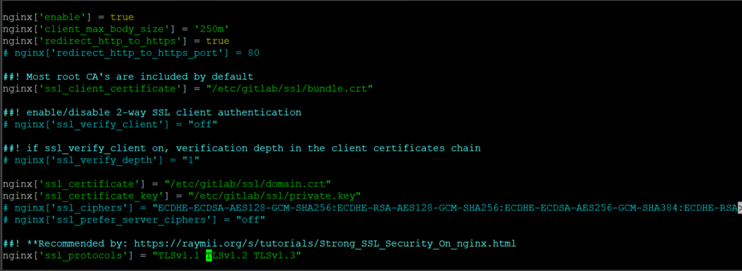Click the port number 80

coord(253,53)
